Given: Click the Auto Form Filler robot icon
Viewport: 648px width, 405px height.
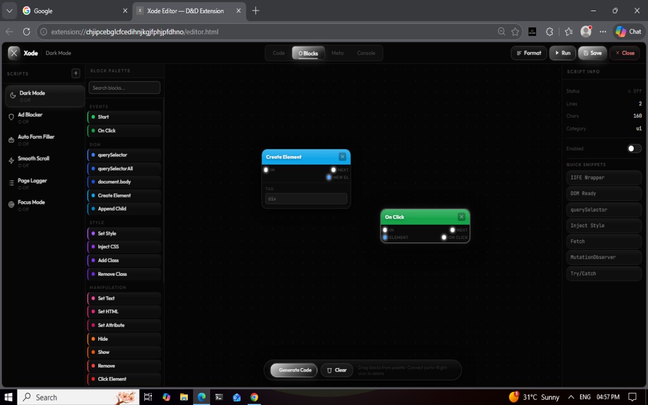Looking at the screenshot, I should (12, 139).
